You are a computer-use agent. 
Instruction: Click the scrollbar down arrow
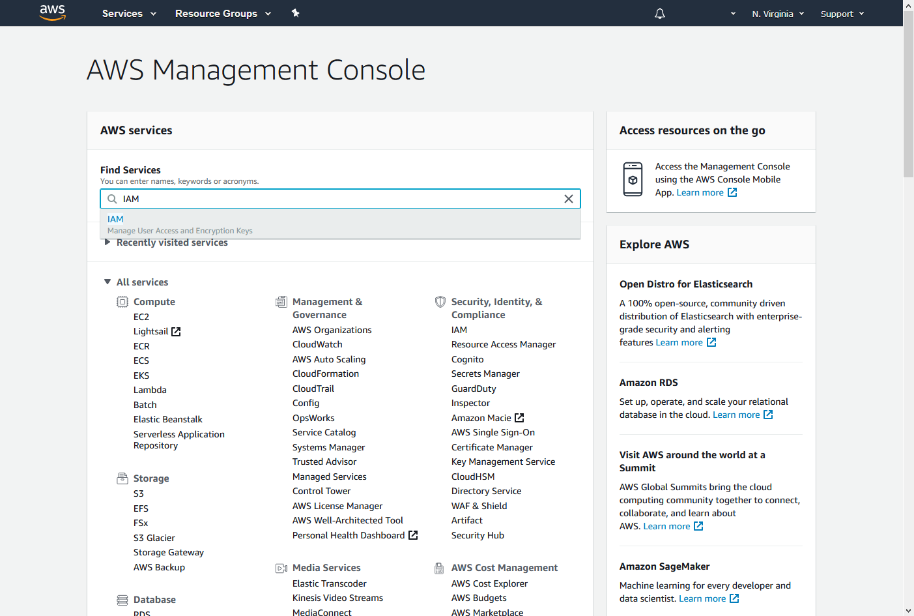point(908,611)
